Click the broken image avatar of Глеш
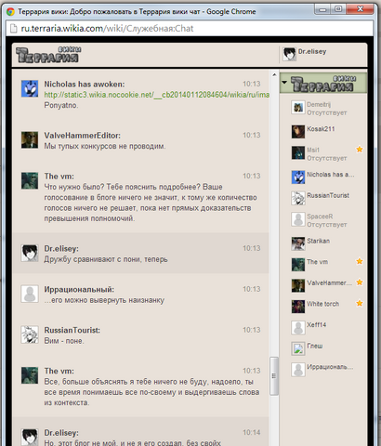Image resolution: width=381 pixels, height=446 pixels. click(x=298, y=348)
